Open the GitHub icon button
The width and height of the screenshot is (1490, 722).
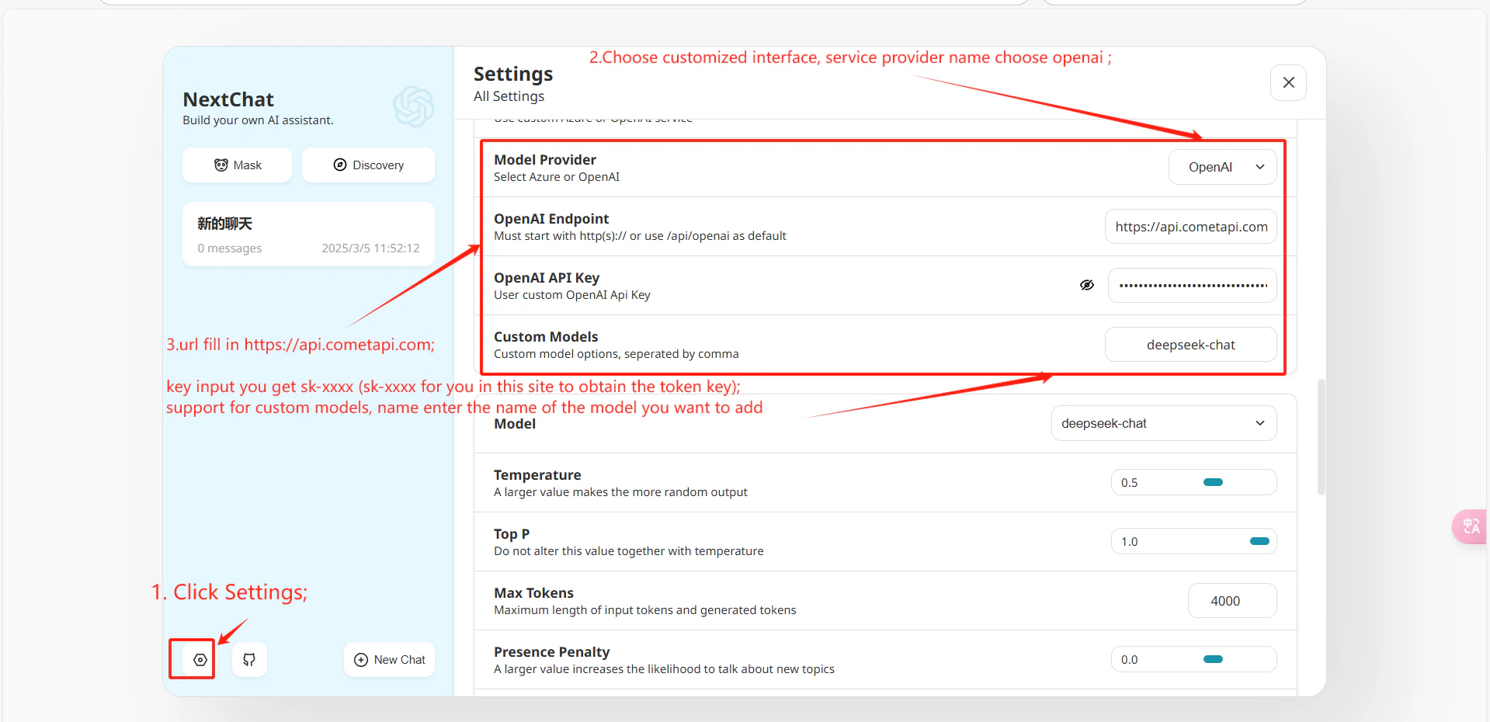(249, 660)
